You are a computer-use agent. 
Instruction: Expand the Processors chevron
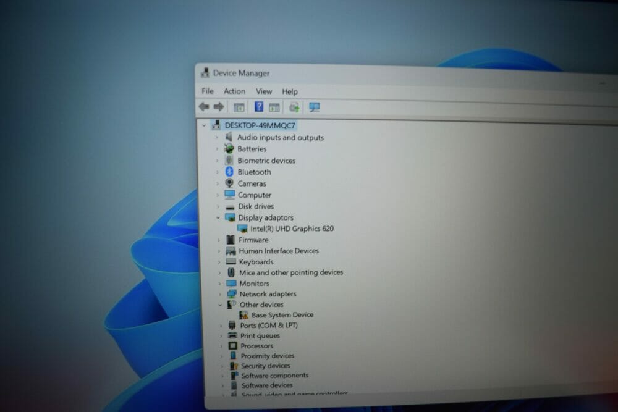pos(221,346)
